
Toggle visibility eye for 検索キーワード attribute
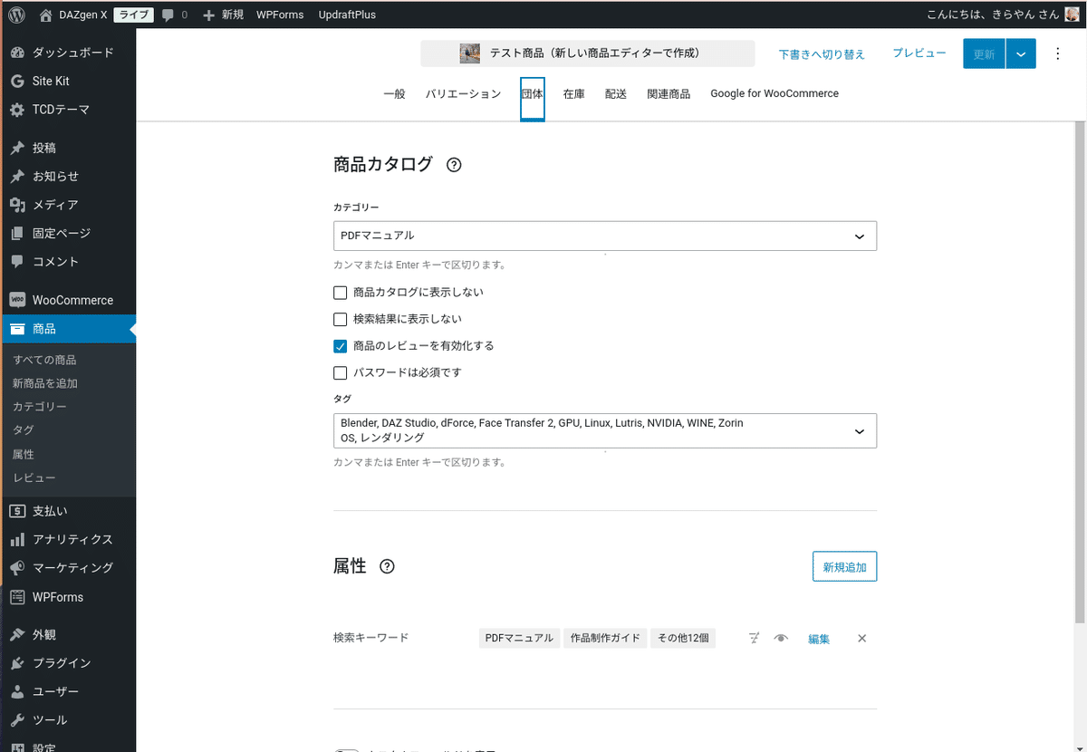point(781,638)
